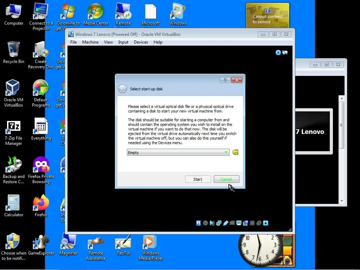
Task: Click the notification center speech bubble icon
Action: pos(285,53)
